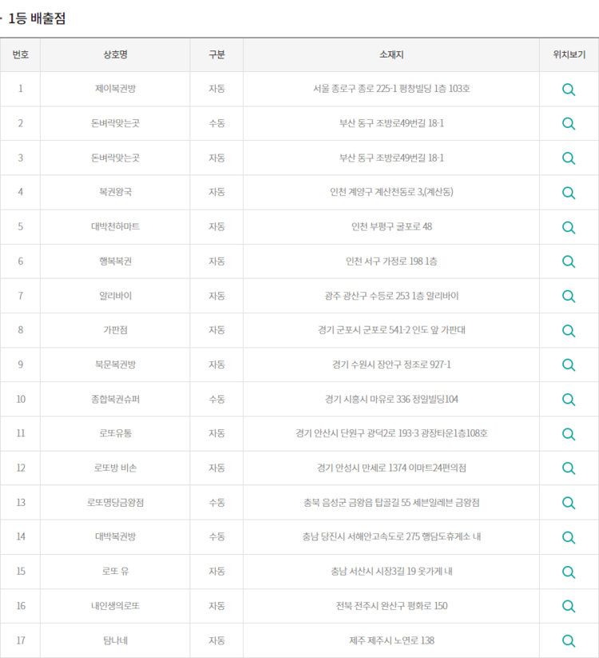Click the 상호명 column header

pos(115,54)
